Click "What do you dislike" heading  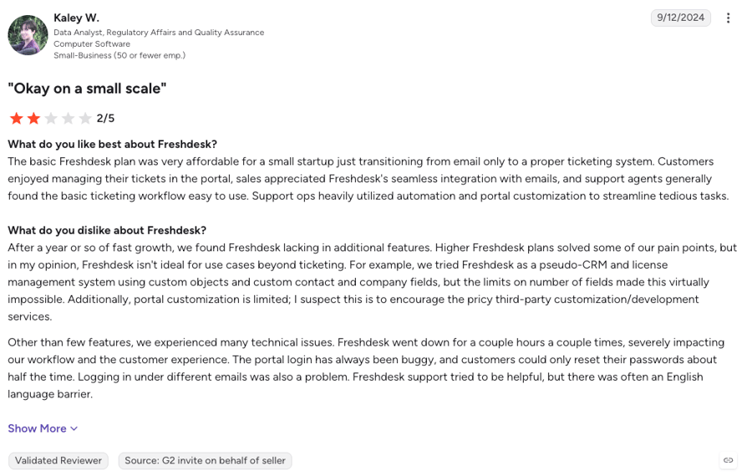(107, 230)
